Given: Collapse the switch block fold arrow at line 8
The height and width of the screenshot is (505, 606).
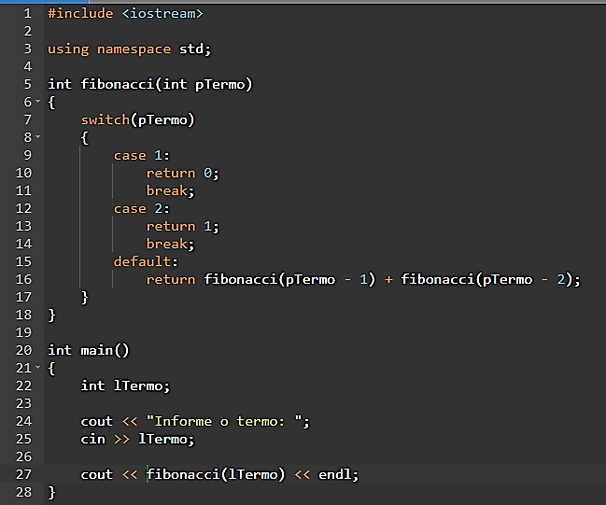Looking at the screenshot, I should pyautogui.click(x=38, y=137).
